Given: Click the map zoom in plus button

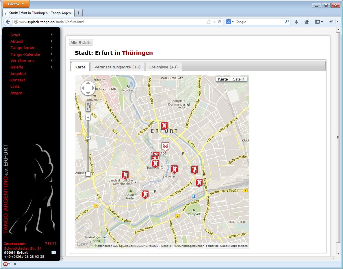Looking at the screenshot, I should click(88, 117).
